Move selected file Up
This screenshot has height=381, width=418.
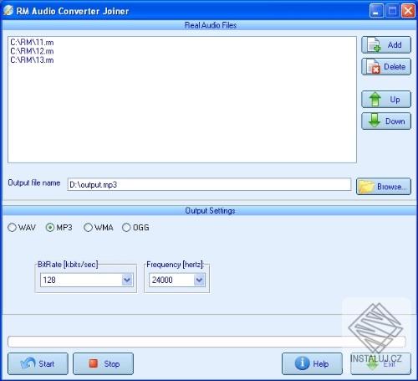pos(386,99)
